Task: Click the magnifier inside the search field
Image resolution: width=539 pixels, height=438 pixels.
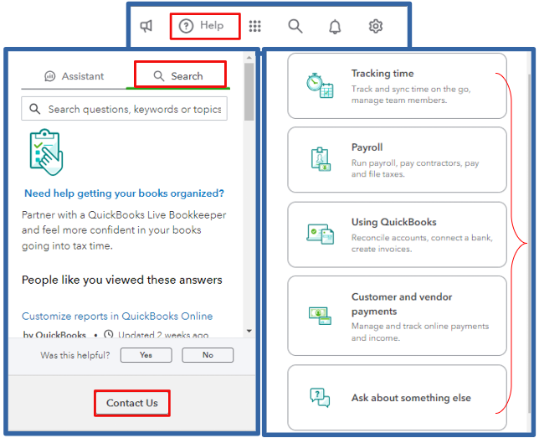Action: 34,109
